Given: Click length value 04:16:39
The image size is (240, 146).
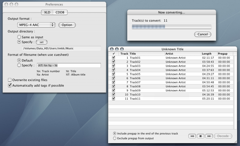Looking at the screenshot, I should pos(208,95).
